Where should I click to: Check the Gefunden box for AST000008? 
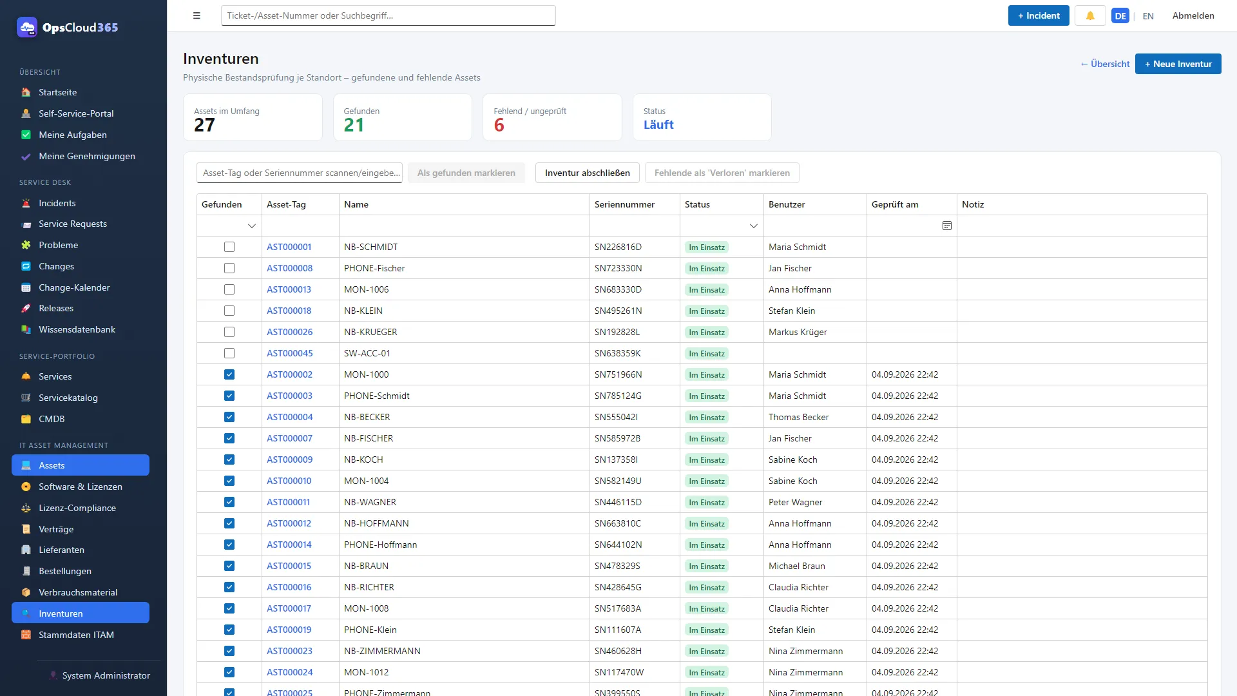(229, 268)
